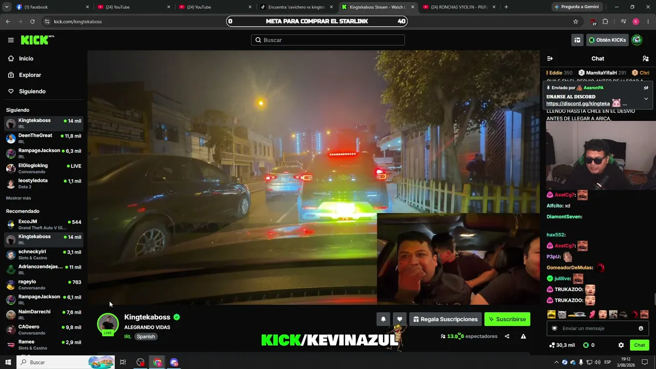Open the chat settings gear

coord(621,345)
